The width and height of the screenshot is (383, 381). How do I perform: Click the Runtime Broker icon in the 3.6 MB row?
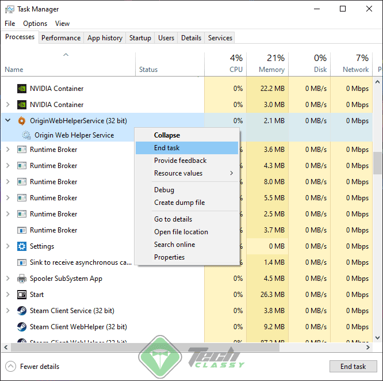(22, 149)
